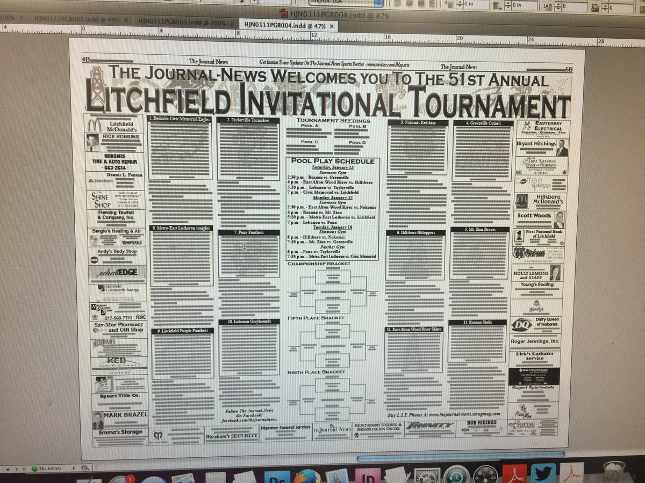645x483 pixels.
Task: Click the InDesign icon in the dock
Action: tap(368, 475)
